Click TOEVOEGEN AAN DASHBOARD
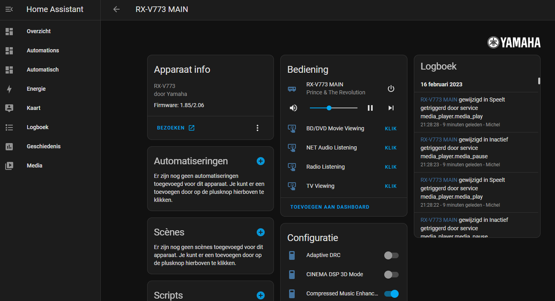 (x=329, y=207)
